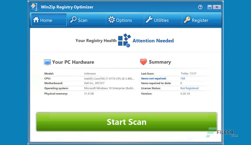Click the Model: label

click(49, 74)
